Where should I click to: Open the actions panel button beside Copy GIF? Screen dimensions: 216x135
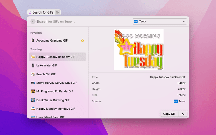[183, 114]
